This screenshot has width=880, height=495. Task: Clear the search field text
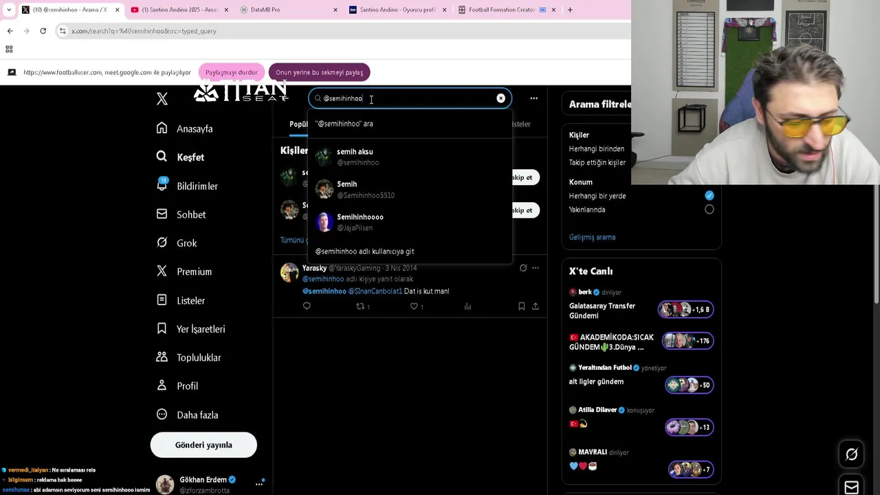coord(500,98)
